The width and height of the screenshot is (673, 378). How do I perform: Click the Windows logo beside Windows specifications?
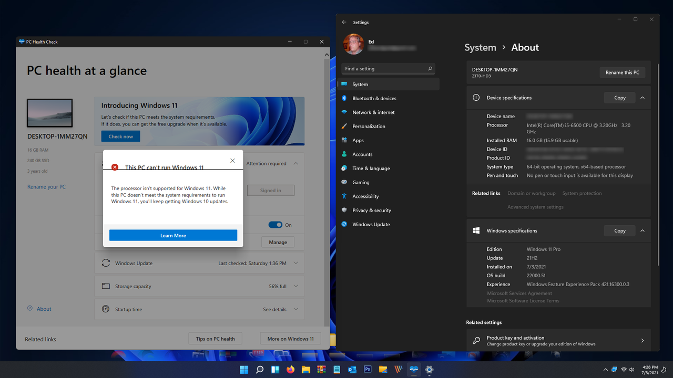(x=476, y=230)
